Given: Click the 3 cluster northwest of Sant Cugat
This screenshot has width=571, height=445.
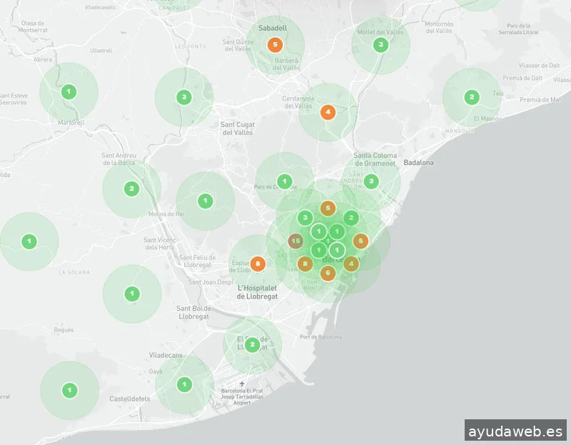Looking at the screenshot, I should [184, 97].
